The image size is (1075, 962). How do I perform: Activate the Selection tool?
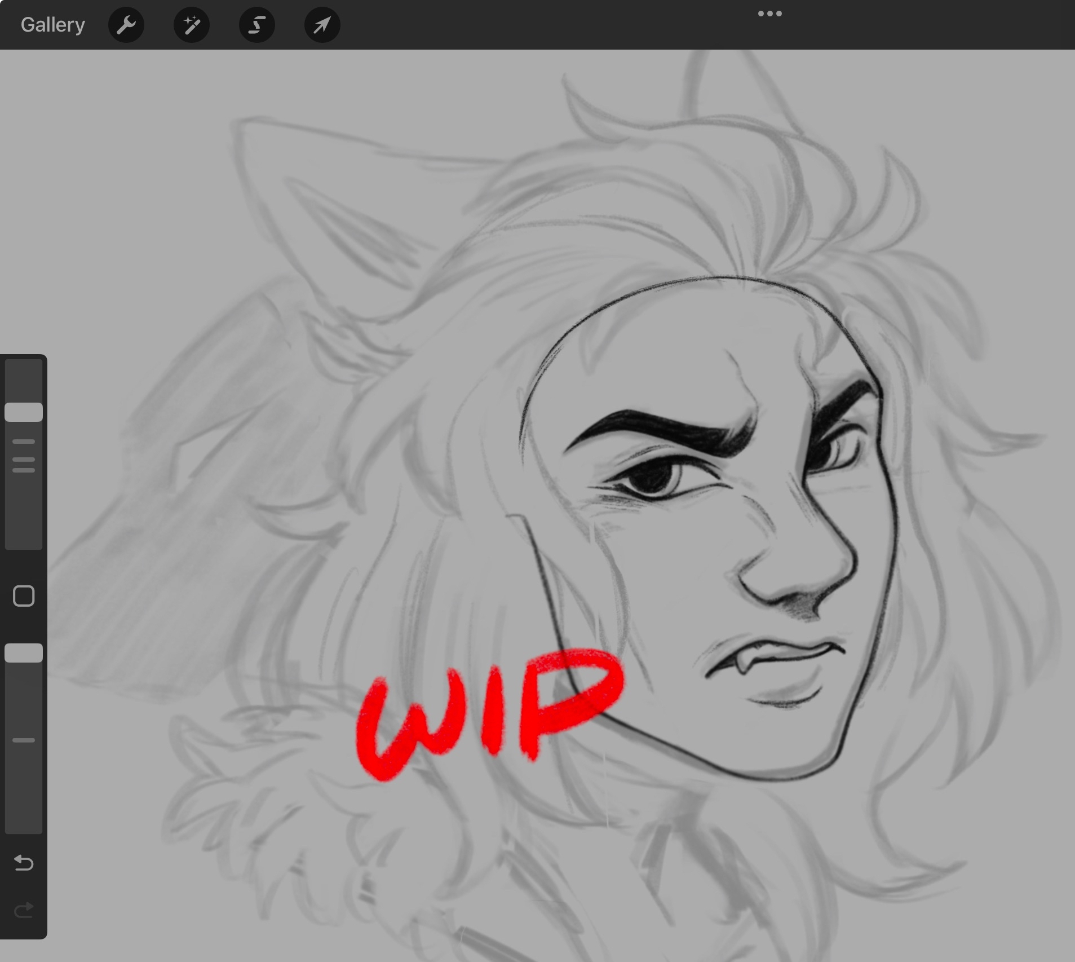click(x=257, y=25)
